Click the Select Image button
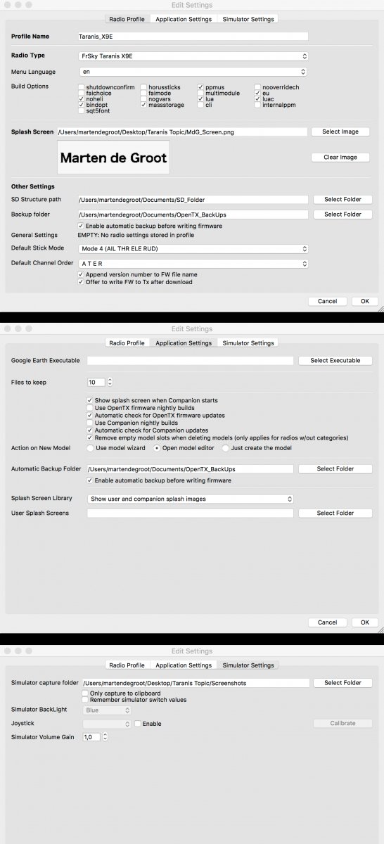 [340, 132]
